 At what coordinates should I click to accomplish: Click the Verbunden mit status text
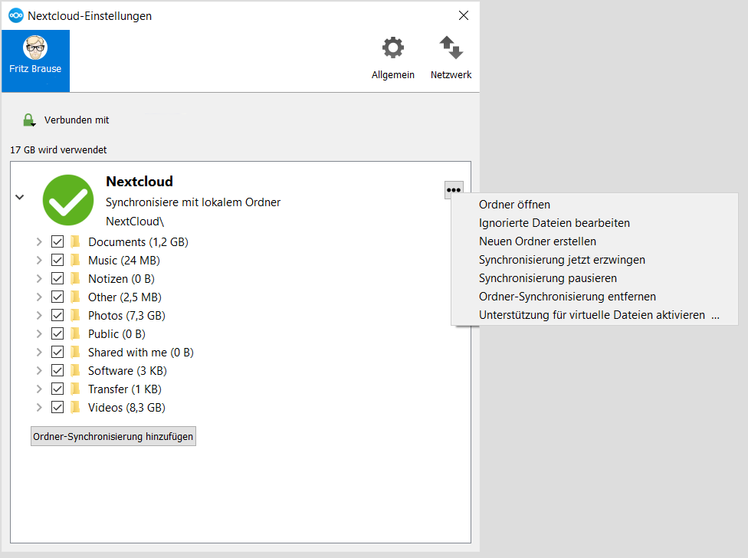[x=77, y=120]
